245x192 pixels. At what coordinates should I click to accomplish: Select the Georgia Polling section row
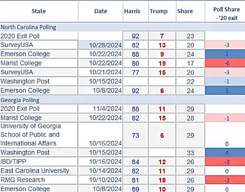(122, 100)
